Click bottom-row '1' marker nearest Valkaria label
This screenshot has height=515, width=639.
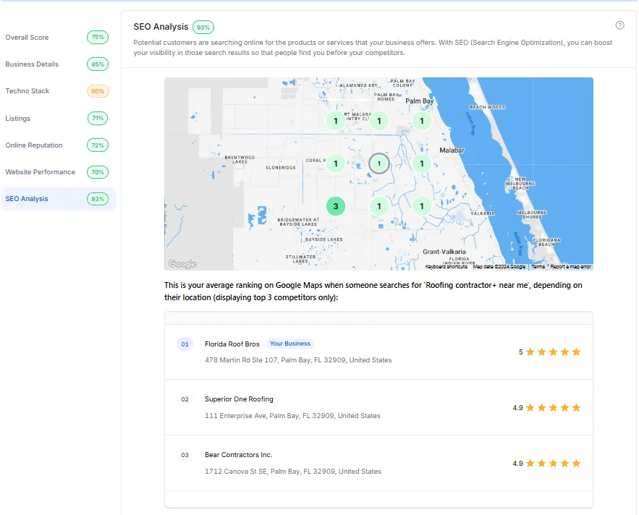pos(422,206)
